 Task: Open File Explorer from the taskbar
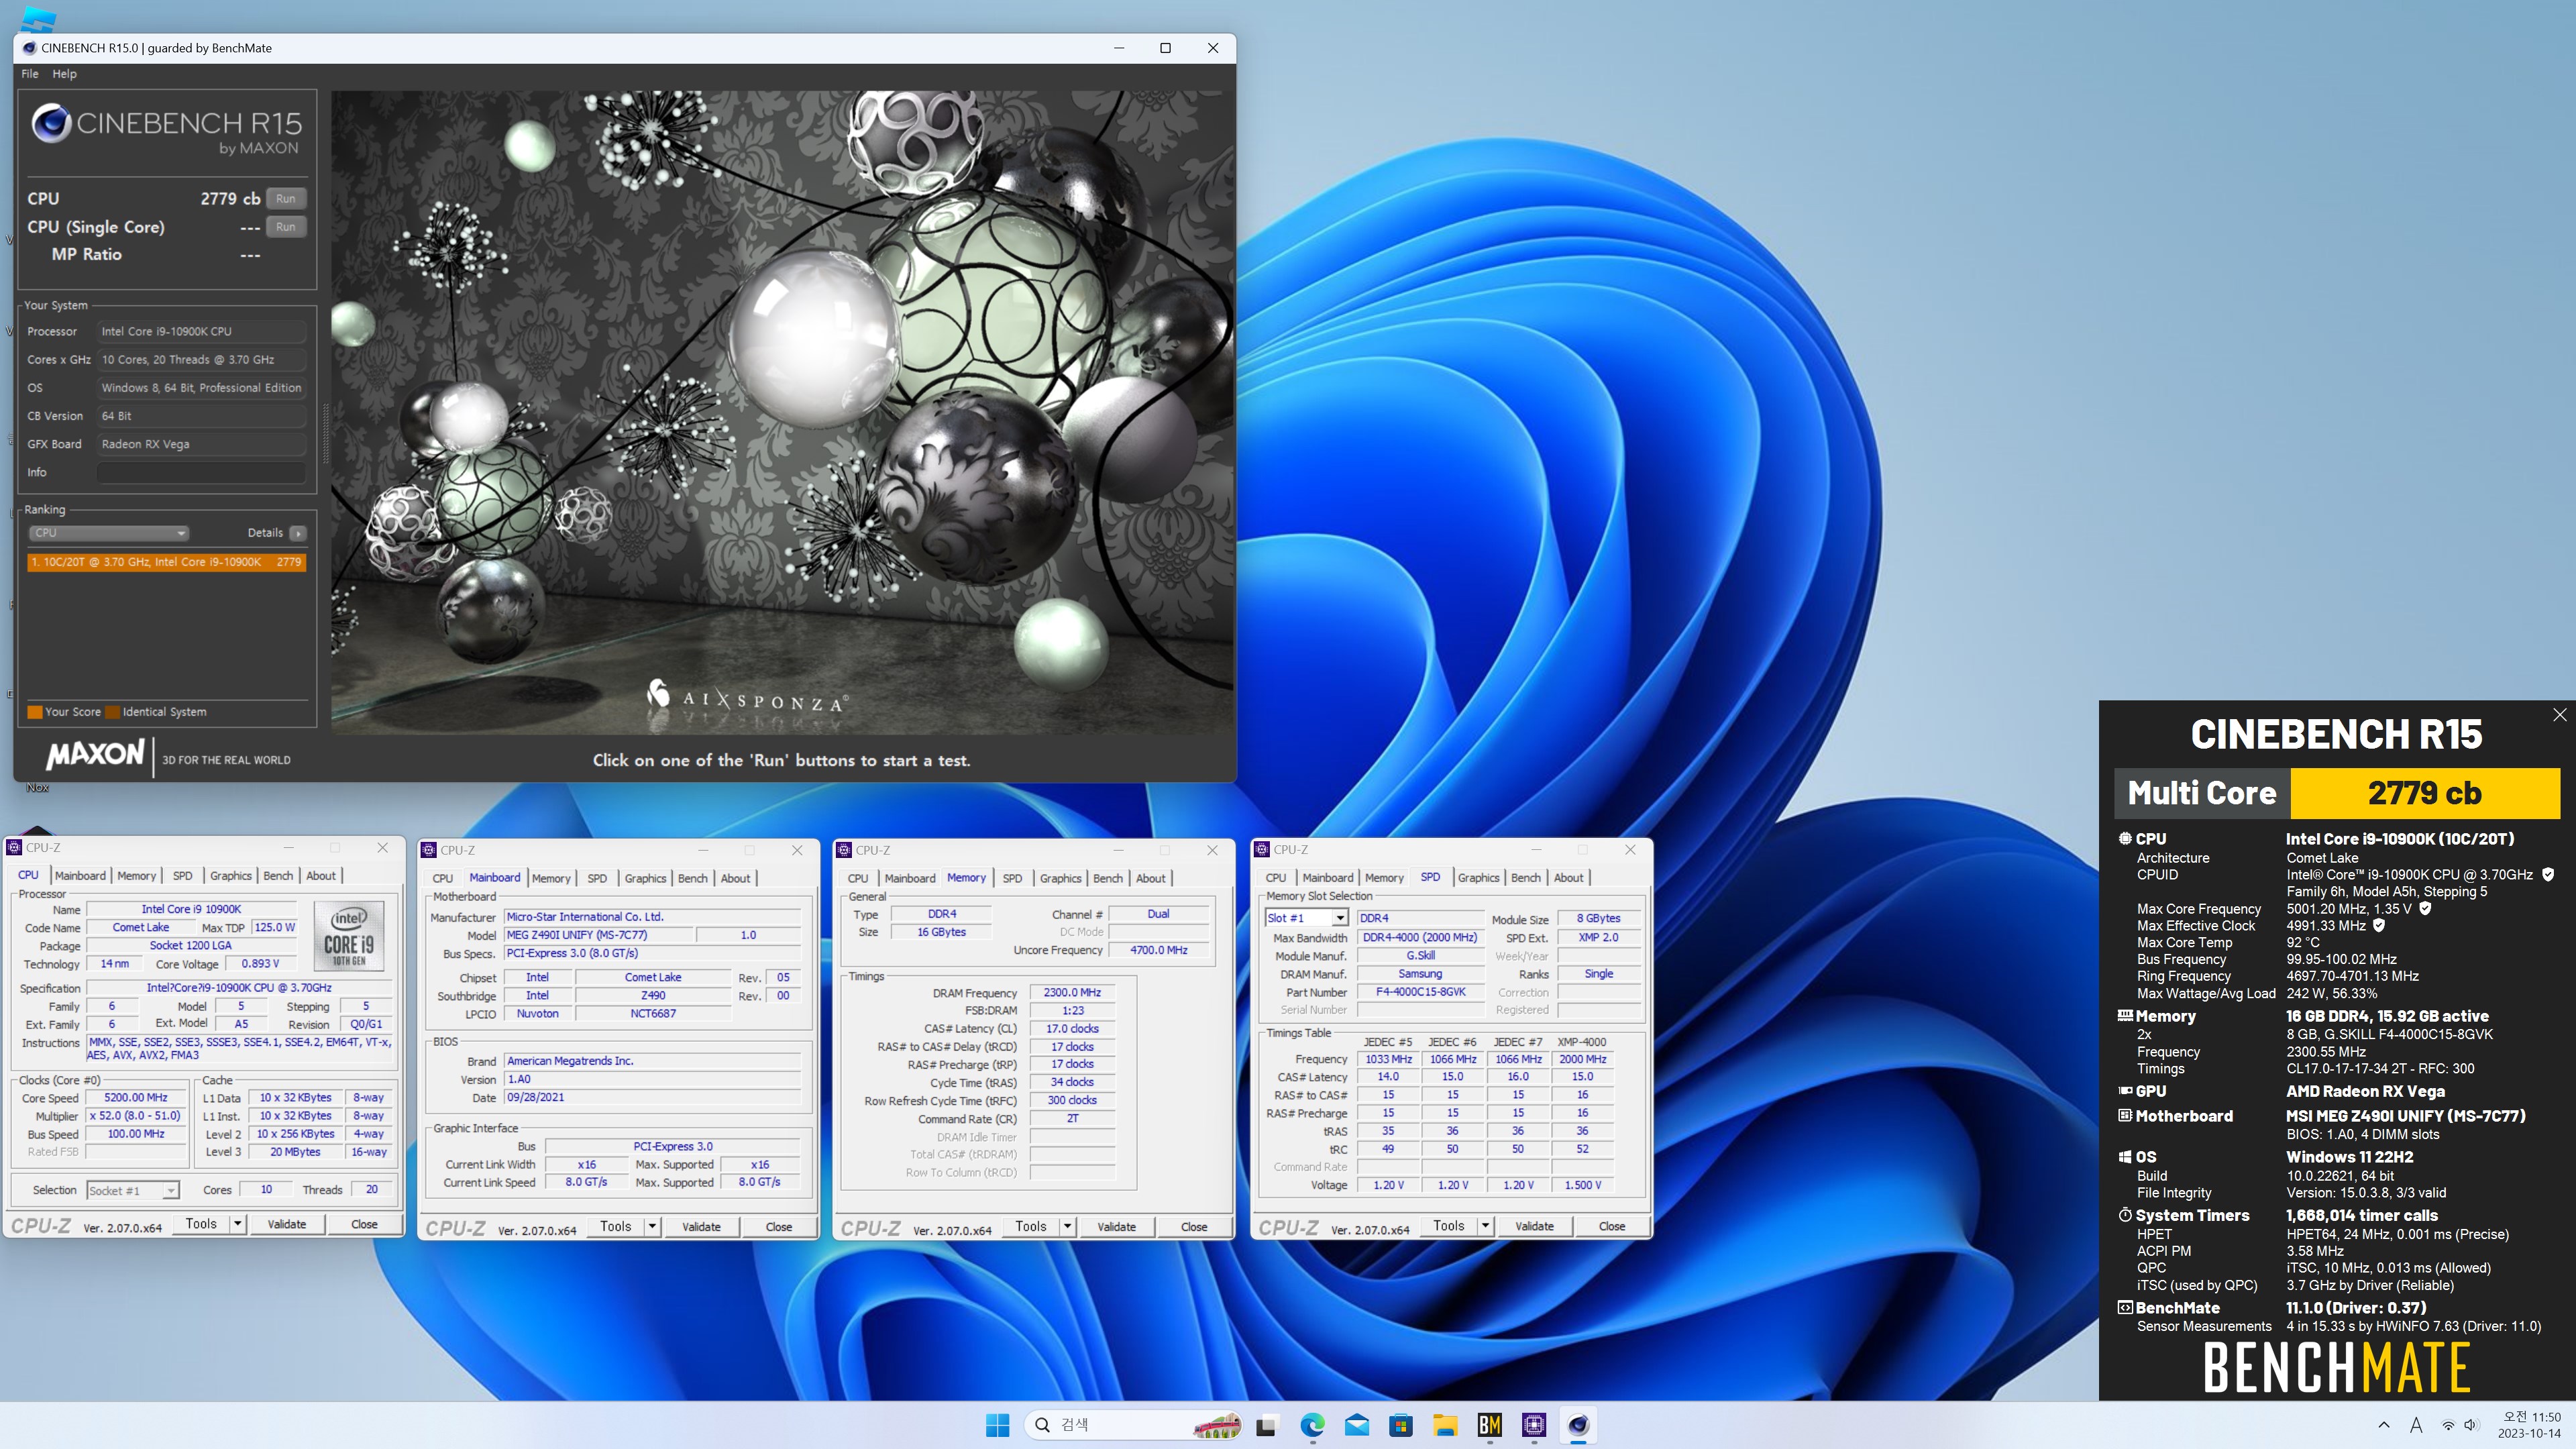(x=1445, y=1425)
